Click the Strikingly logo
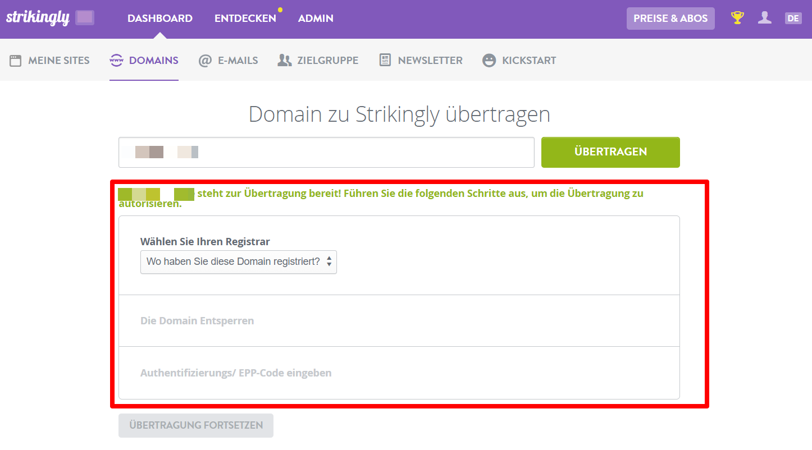 click(38, 17)
